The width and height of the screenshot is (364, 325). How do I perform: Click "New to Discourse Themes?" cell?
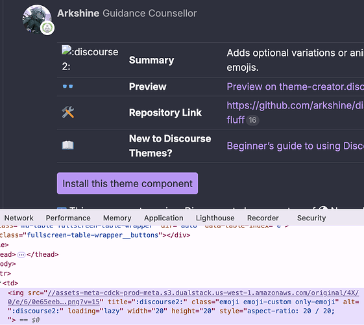click(170, 146)
